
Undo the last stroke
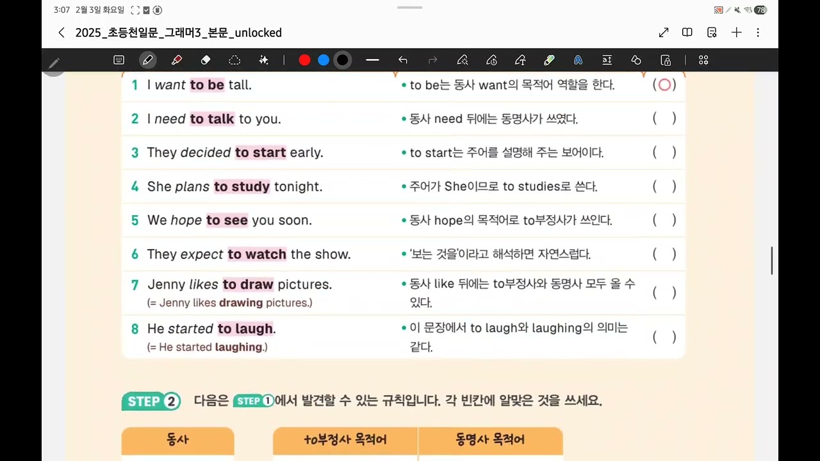tap(403, 60)
